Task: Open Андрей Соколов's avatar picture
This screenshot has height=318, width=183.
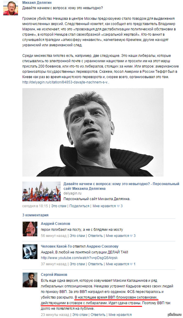Action: [30, 229]
